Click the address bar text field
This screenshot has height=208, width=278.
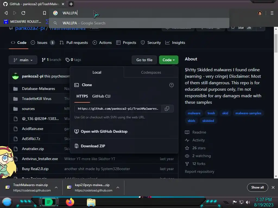point(139,13)
